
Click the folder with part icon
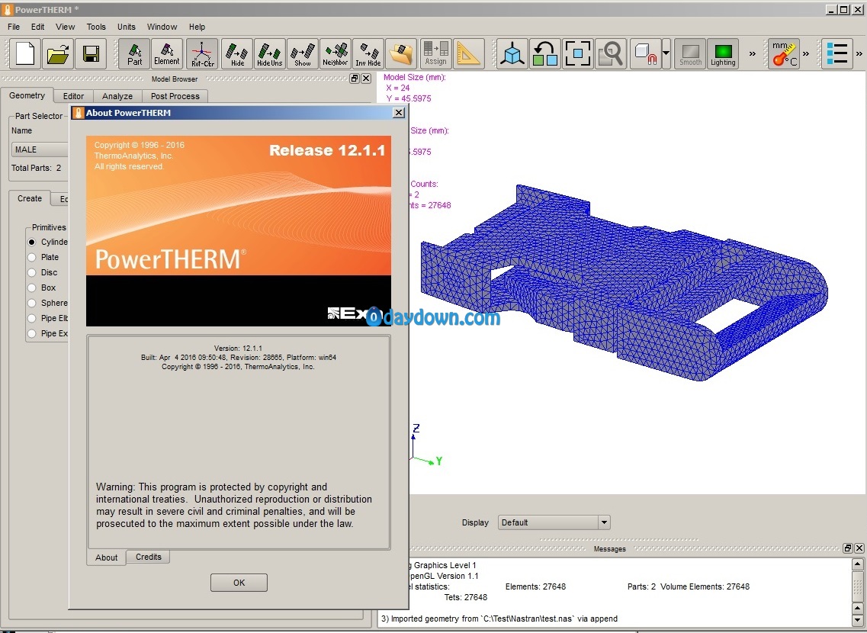click(x=401, y=53)
